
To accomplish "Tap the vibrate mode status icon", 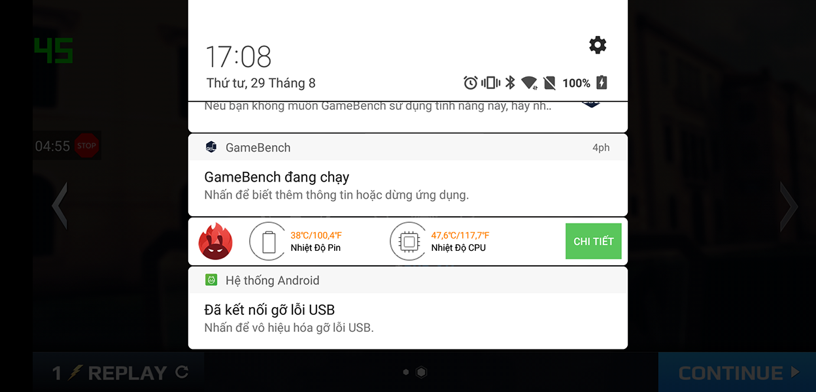I will (x=490, y=83).
